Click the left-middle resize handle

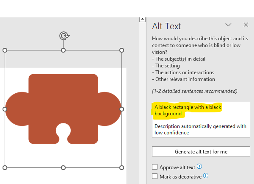pyautogui.click(x=5, y=109)
